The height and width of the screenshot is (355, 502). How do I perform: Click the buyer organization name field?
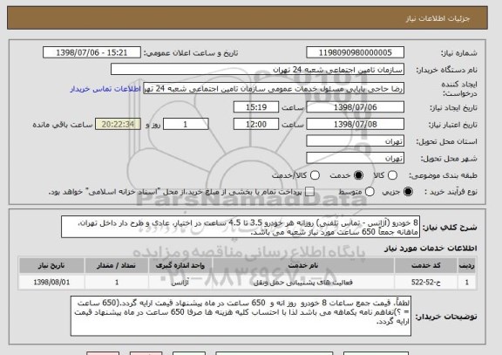coord(257,69)
